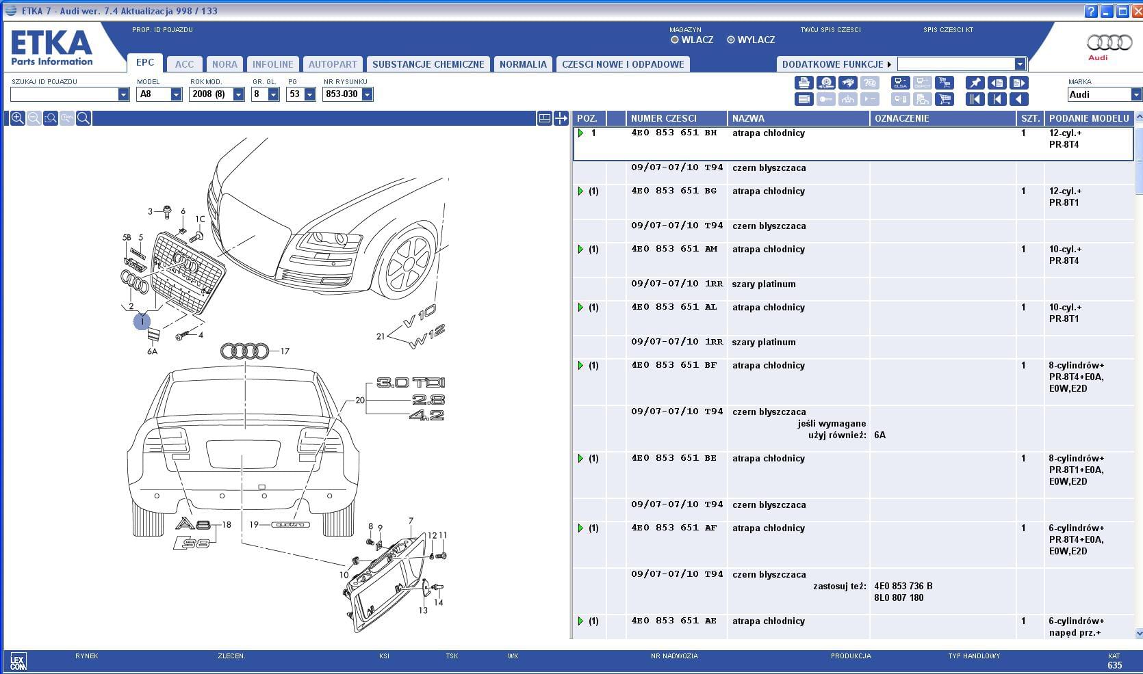Open the CZESCI NOWE I ODPADOWE tab
The image size is (1143, 674).
tap(623, 64)
